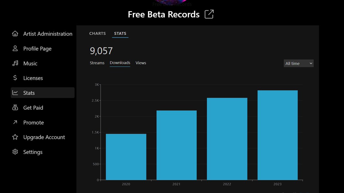
Task: Switch to the CHARTS tab
Action: 97,33
